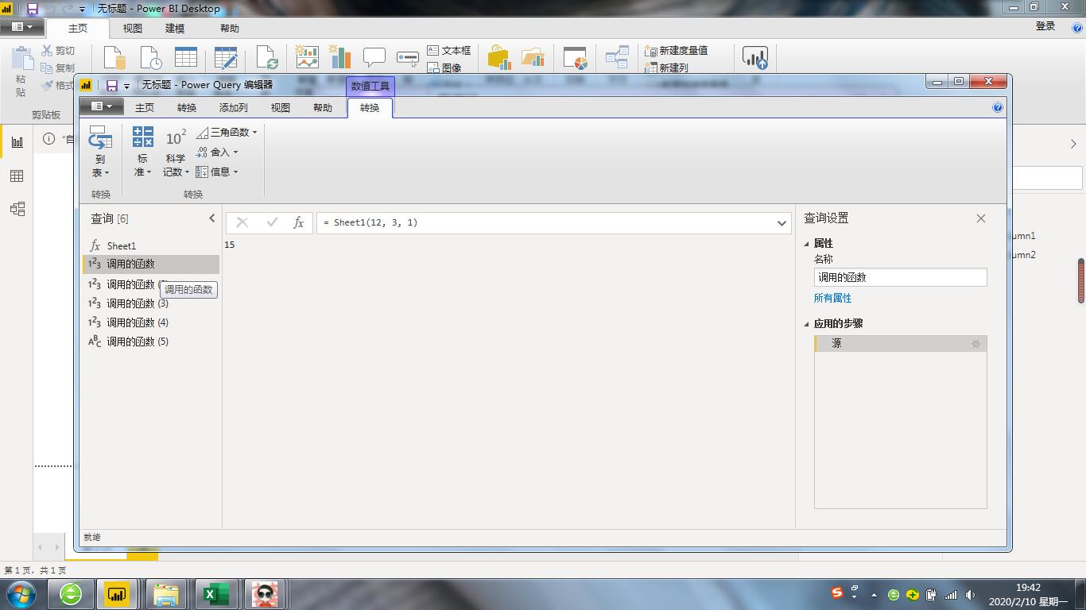
Task: Click 新建度量值 new measure
Action: pos(677,50)
